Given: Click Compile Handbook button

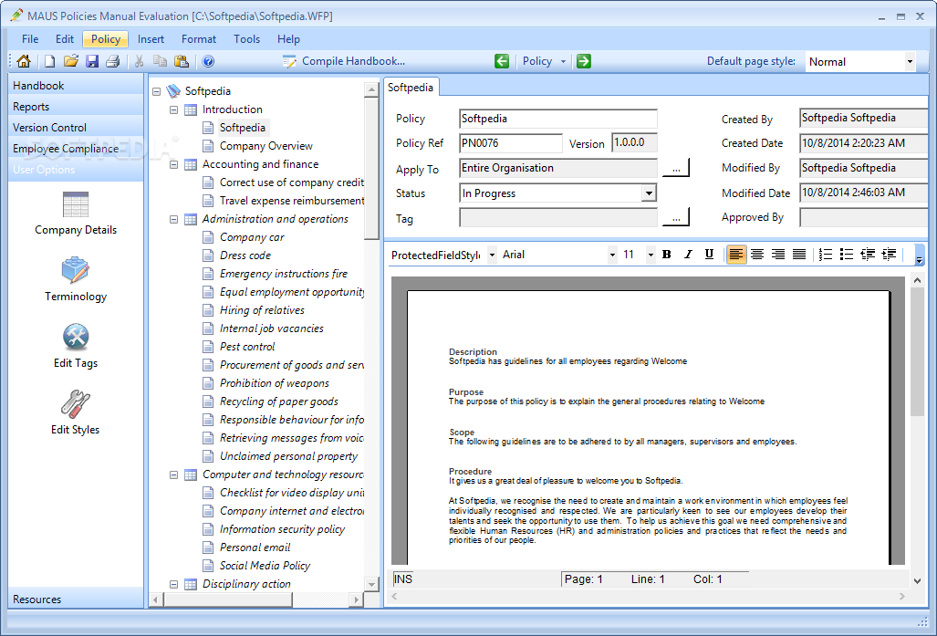Looking at the screenshot, I should 344,61.
